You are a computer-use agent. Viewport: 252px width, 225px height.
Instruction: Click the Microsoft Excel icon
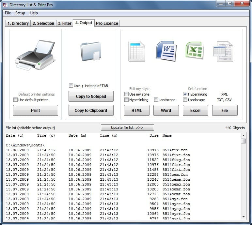195,51
